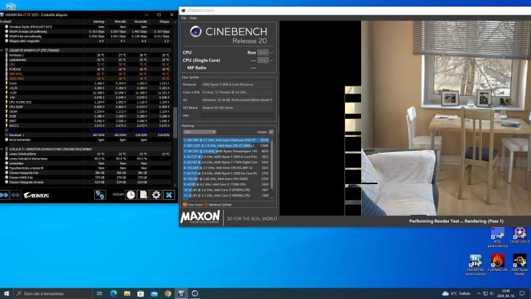
Task: Select Intel Core i7-7700K ranking row
Action: 226,185
